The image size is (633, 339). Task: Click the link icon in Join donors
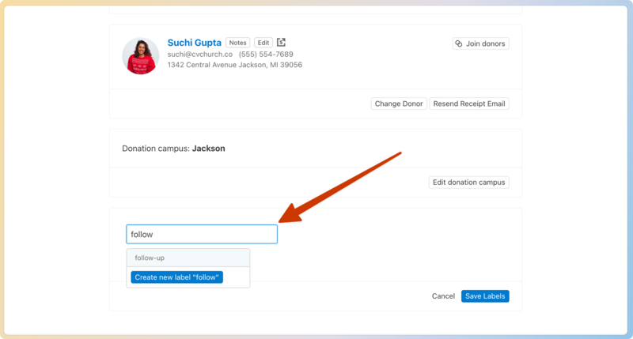click(459, 43)
